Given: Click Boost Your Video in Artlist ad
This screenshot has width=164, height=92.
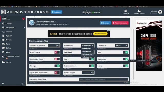Looking at the screenshot, I should 100,34.
